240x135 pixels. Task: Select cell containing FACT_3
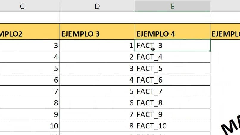[x=172, y=46]
